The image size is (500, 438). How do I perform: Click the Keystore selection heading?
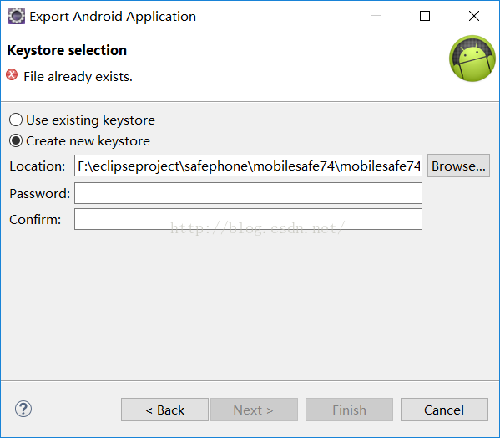[x=67, y=50]
